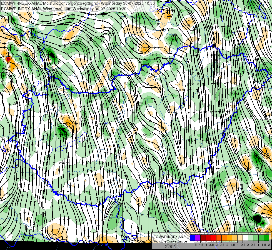This screenshot has width=272, height=250.
Task: Click the -2.5 tick label on the legend
Action: [x=221, y=245]
